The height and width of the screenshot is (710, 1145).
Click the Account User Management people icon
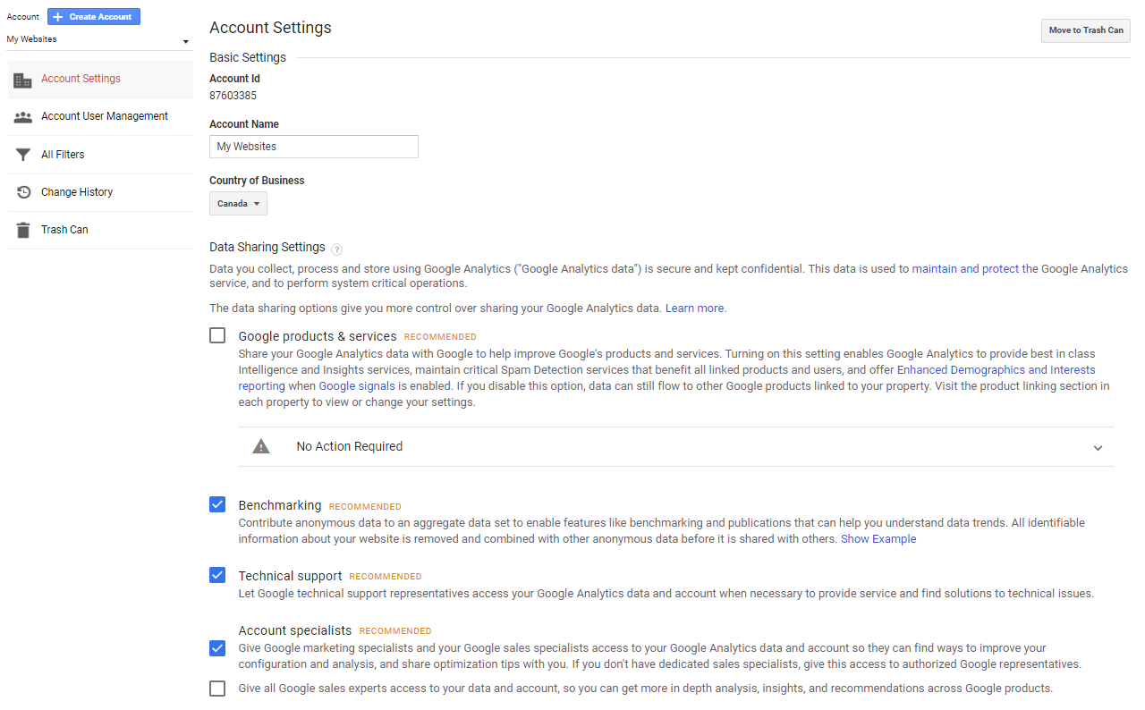click(23, 116)
